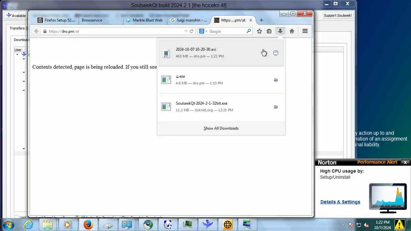411x231 pixels.
Task: Go to Firefox home page icon
Action: pyautogui.click(x=292, y=31)
